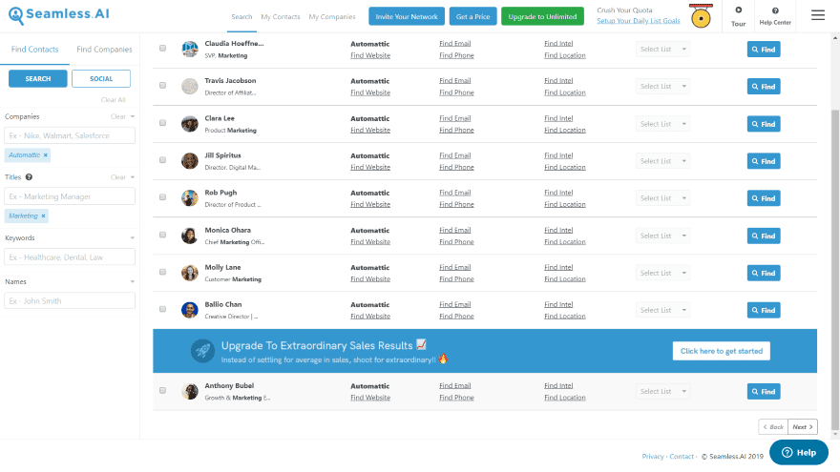Expand the Names filter section arrow
Screen dimensions: 840x472
click(x=133, y=282)
